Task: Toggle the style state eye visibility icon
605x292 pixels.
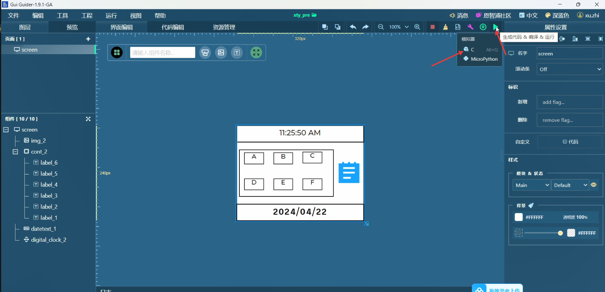Action: point(594,185)
